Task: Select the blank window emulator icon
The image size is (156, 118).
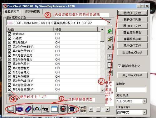Action: pyautogui.click(x=54, y=109)
